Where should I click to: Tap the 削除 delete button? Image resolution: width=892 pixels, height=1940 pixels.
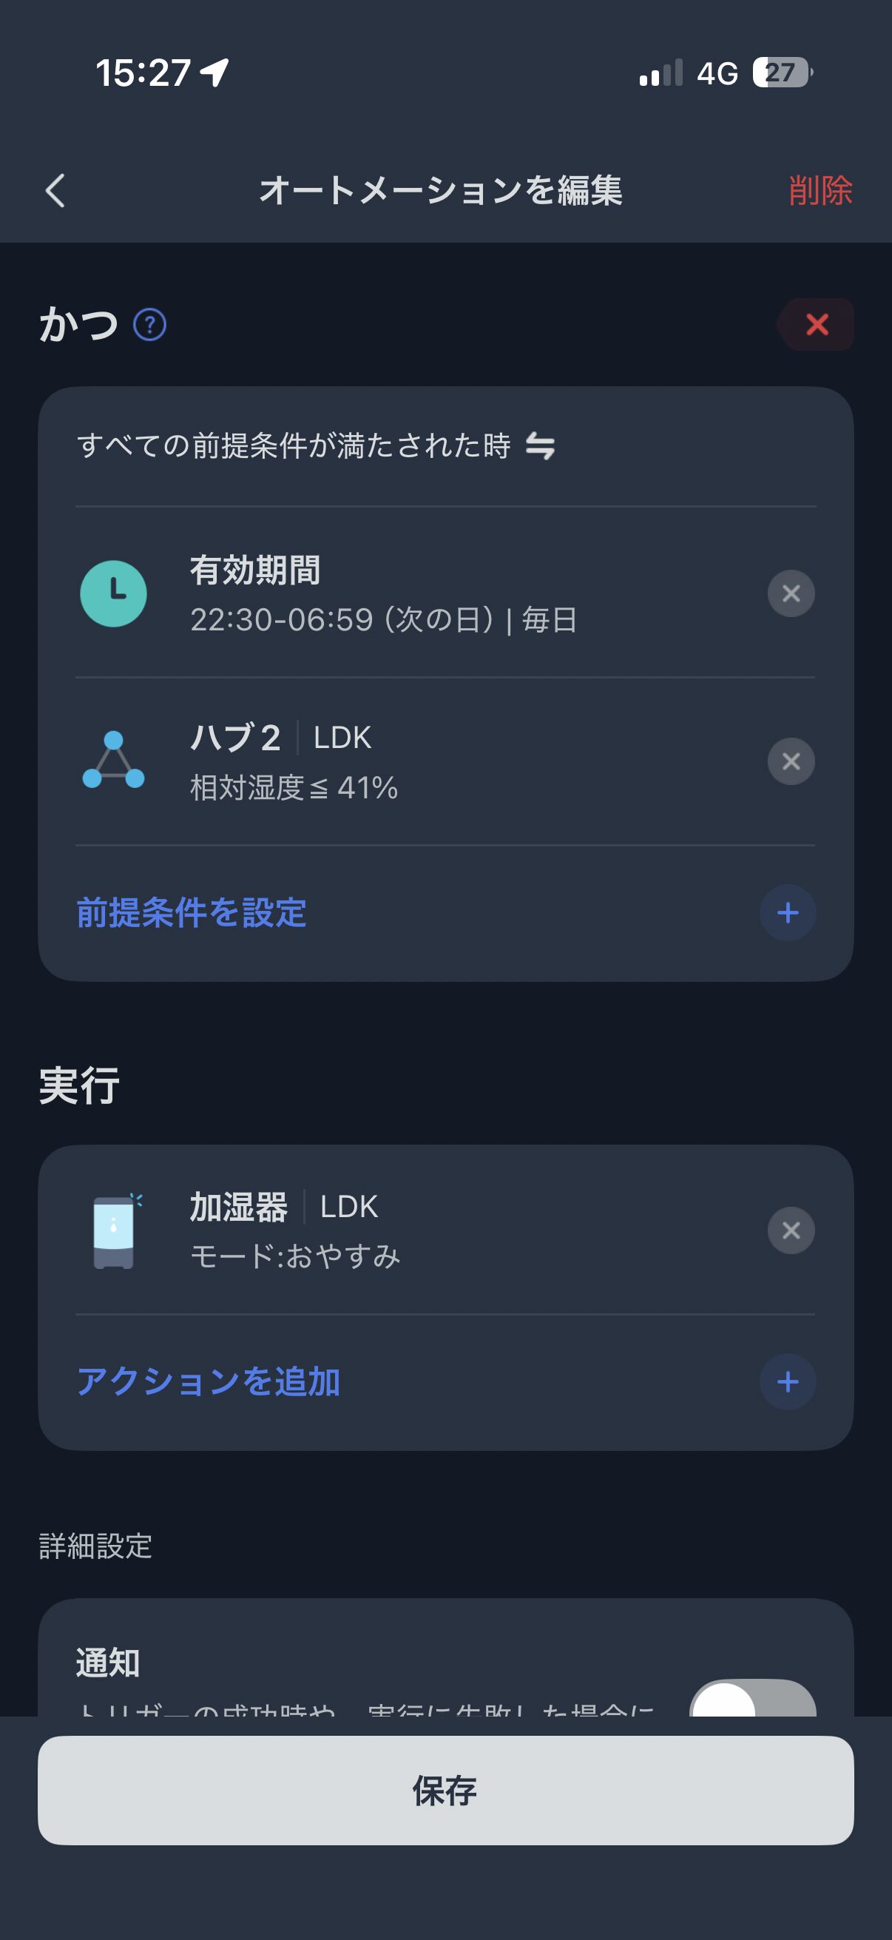pyautogui.click(x=820, y=189)
